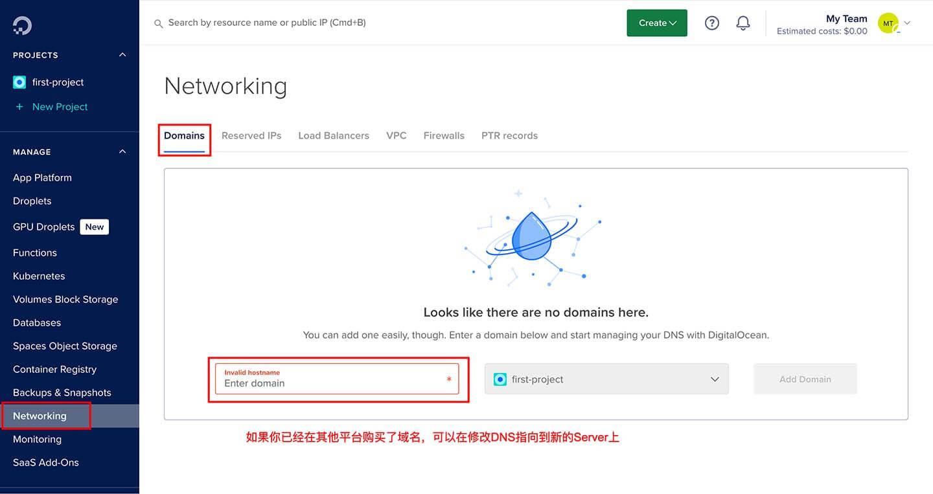Go to Volumes Block Storage
Screen dimensions: 933x494
(65, 299)
